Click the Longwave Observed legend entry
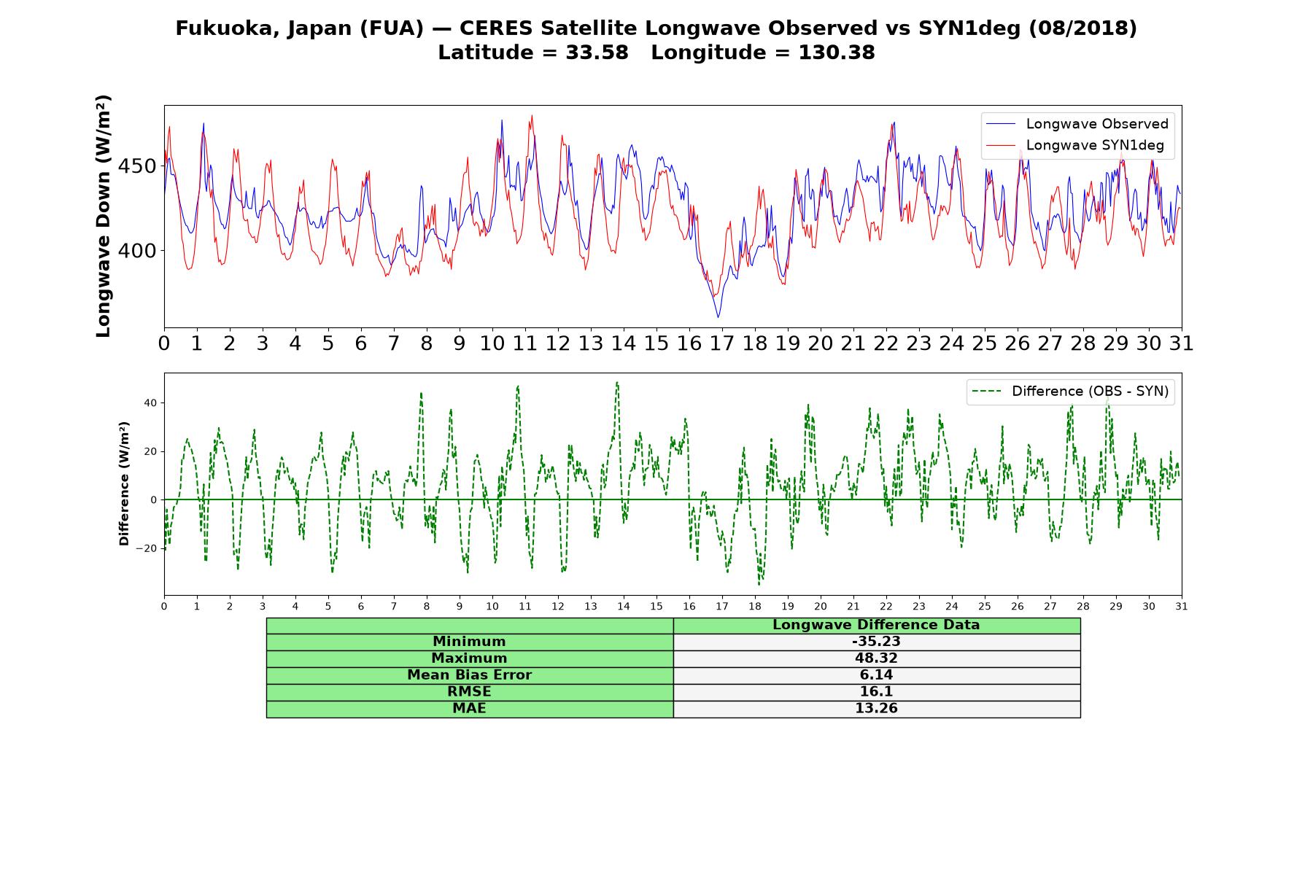The image size is (1313, 875). [x=1077, y=124]
